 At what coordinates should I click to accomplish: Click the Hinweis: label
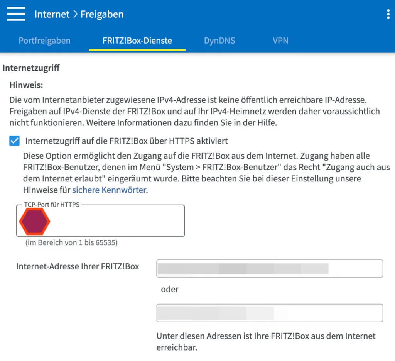26,85
